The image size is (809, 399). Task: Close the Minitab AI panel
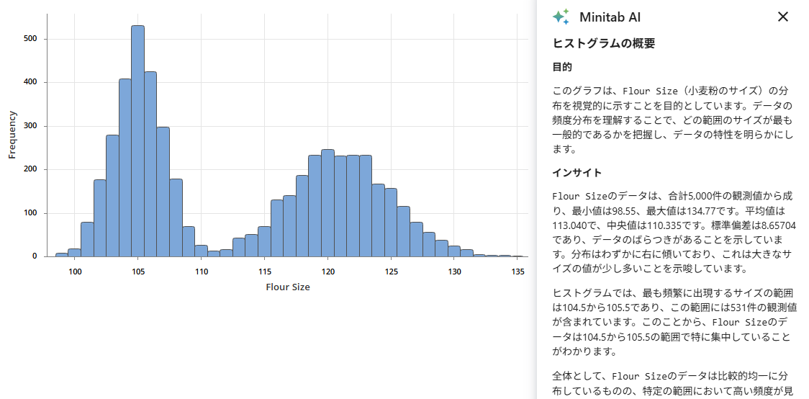coord(783,17)
